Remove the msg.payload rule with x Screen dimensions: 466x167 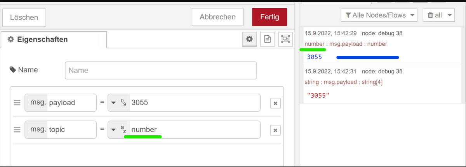tap(275, 103)
